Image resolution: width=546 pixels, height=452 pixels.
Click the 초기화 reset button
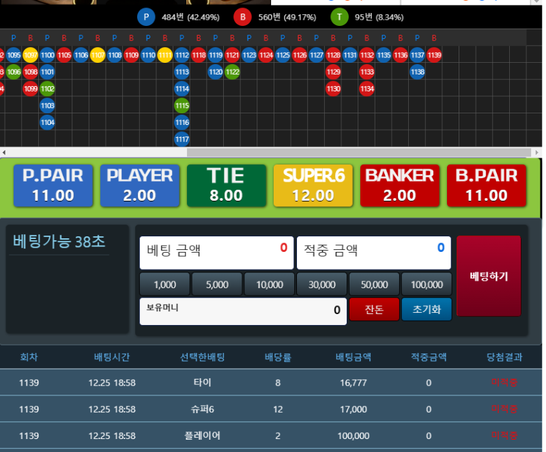pos(427,309)
